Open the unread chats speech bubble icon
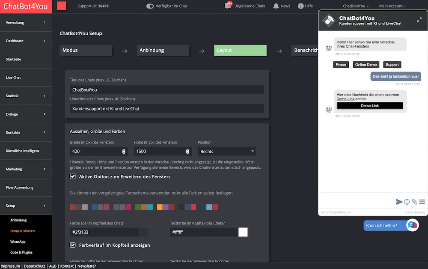 228,6
